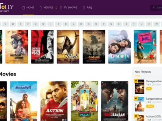Open Action (2019) thumbnail in New Releases
The height and width of the screenshot is (121, 162).
coord(139,118)
